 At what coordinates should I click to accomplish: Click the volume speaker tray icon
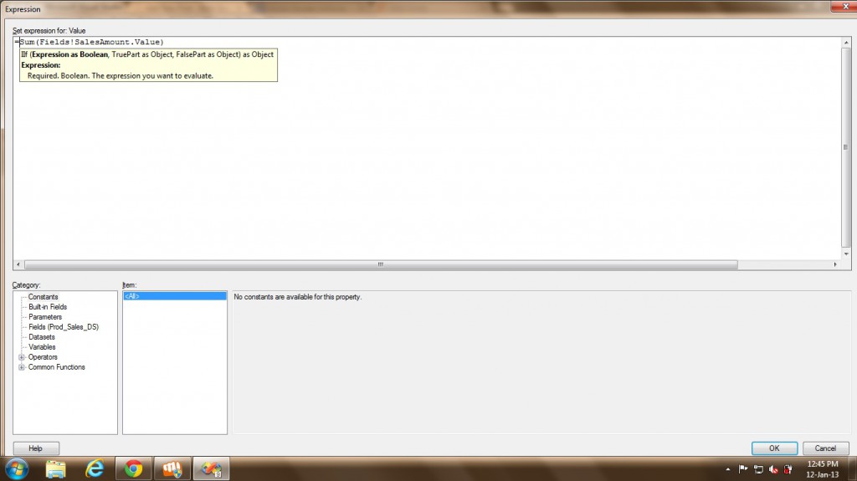coord(772,468)
